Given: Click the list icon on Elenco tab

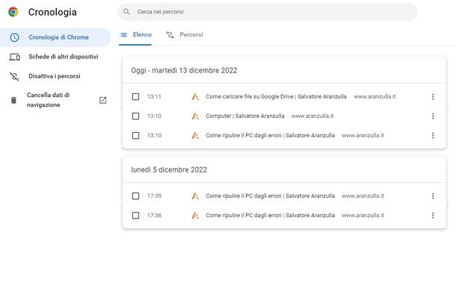Looking at the screenshot, I should pos(123,35).
